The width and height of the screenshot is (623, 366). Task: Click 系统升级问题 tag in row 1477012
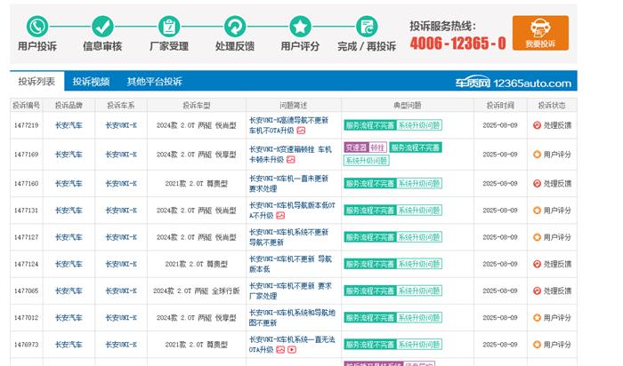(418, 317)
